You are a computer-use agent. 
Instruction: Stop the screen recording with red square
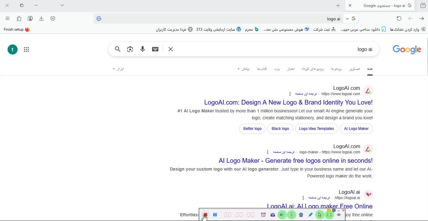pos(205,215)
